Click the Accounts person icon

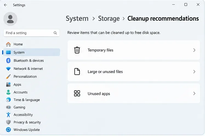(x=8, y=92)
